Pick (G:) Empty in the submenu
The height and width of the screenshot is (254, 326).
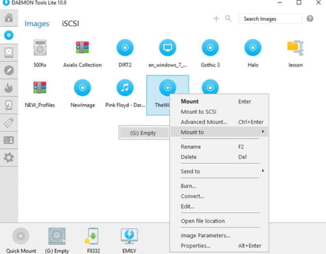click(143, 133)
